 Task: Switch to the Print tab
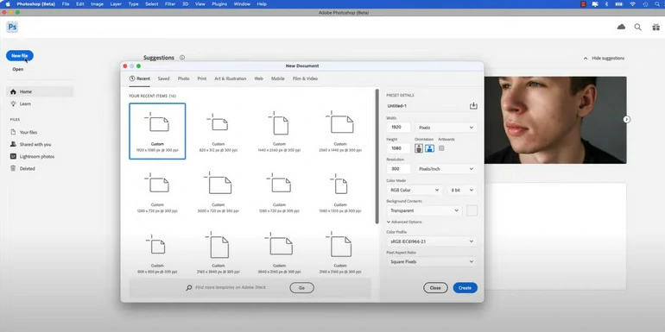click(202, 78)
